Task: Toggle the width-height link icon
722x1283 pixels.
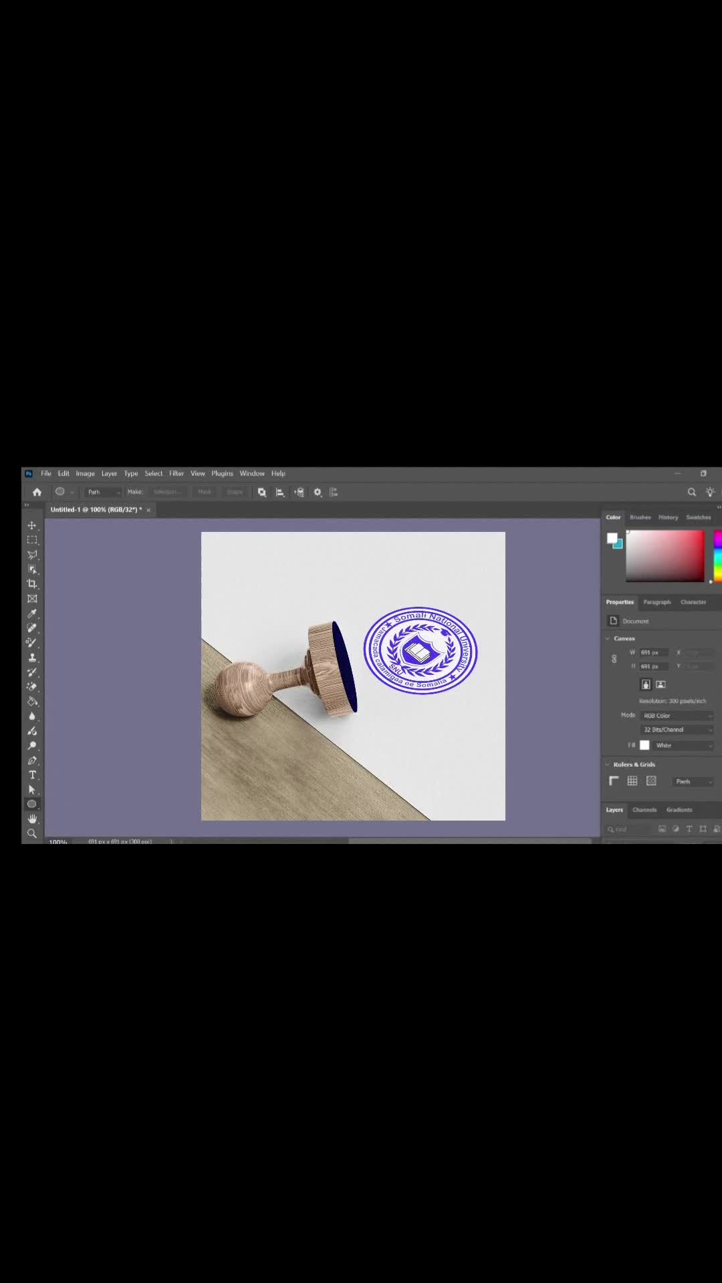Action: pyautogui.click(x=614, y=660)
